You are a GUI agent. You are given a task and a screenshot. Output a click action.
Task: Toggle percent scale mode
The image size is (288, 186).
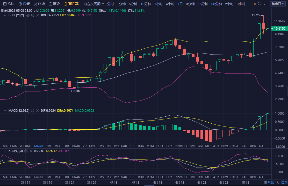[277, 183]
